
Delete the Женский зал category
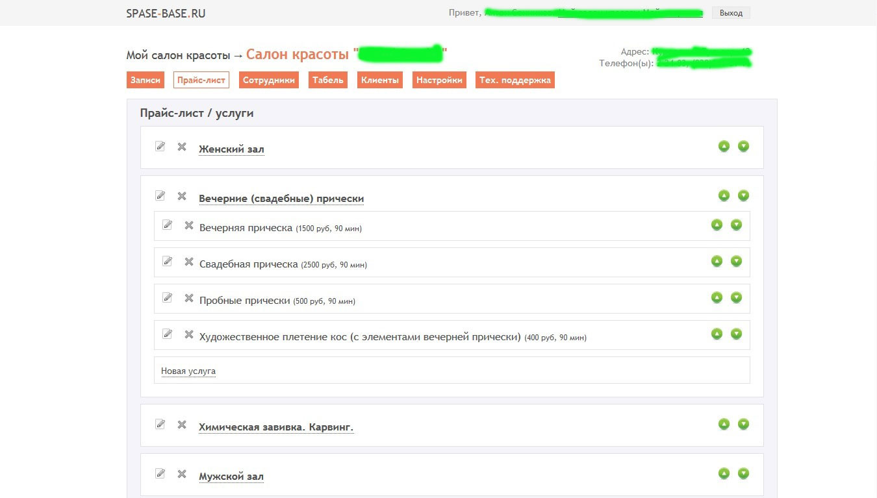pyautogui.click(x=182, y=147)
